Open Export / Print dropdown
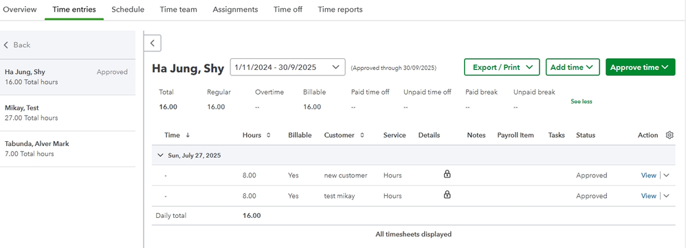The width and height of the screenshot is (686, 248). [x=502, y=67]
